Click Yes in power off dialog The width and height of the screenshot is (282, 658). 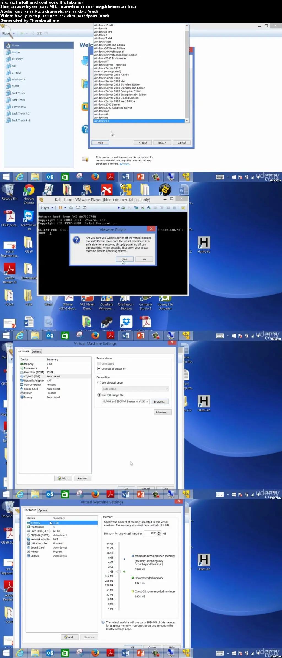coord(125,259)
